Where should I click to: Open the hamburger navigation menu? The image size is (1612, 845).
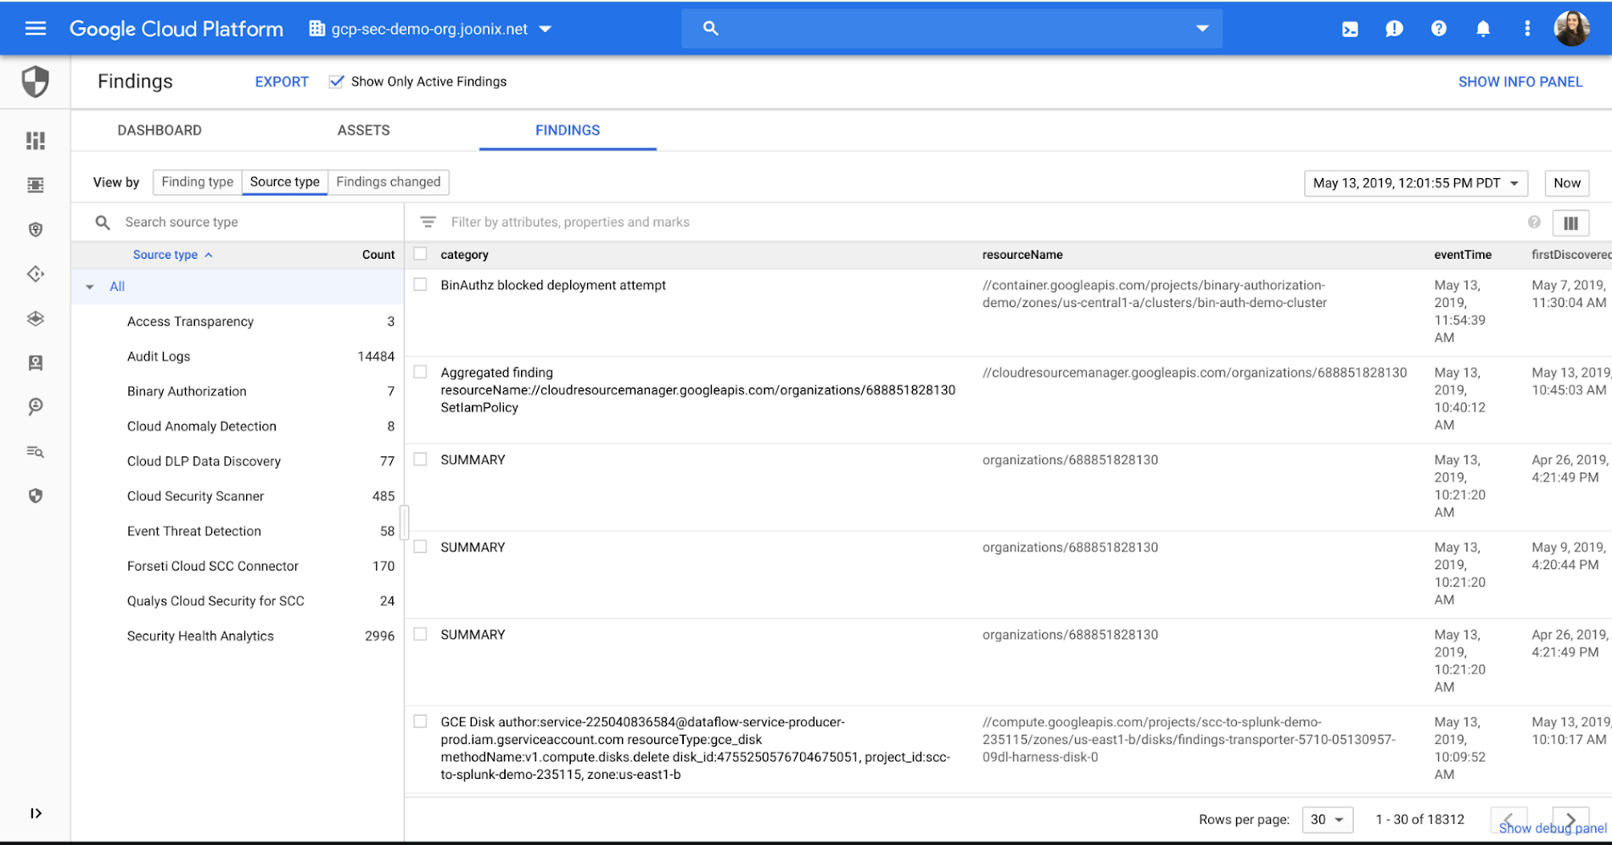click(x=36, y=29)
